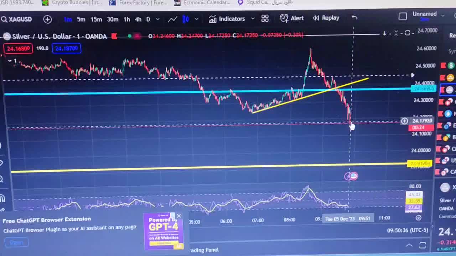Create an Alert
The height and width of the screenshot is (256, 456).
292,18
